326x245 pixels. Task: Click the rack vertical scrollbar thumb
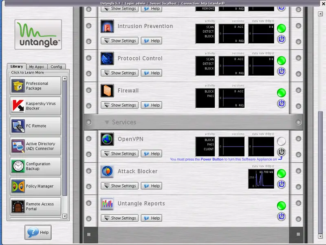[x=320, y=172]
